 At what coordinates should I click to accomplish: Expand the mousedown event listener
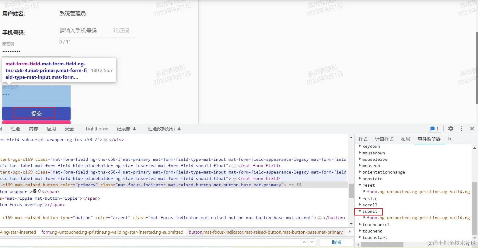tap(360, 153)
